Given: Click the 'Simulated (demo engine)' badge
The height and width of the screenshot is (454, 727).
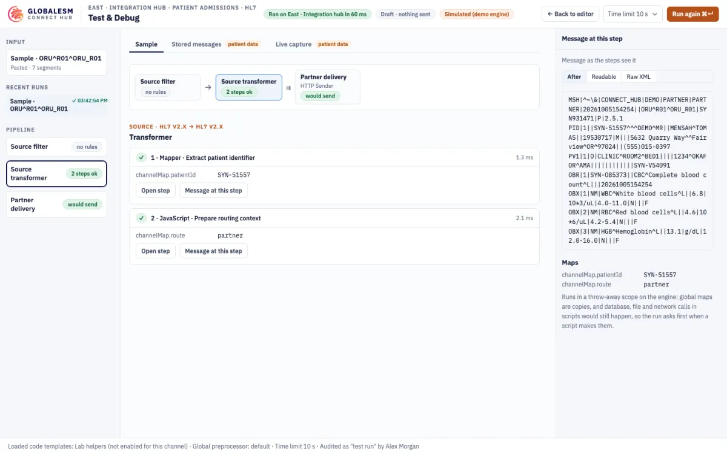Looking at the screenshot, I should 477,14.
